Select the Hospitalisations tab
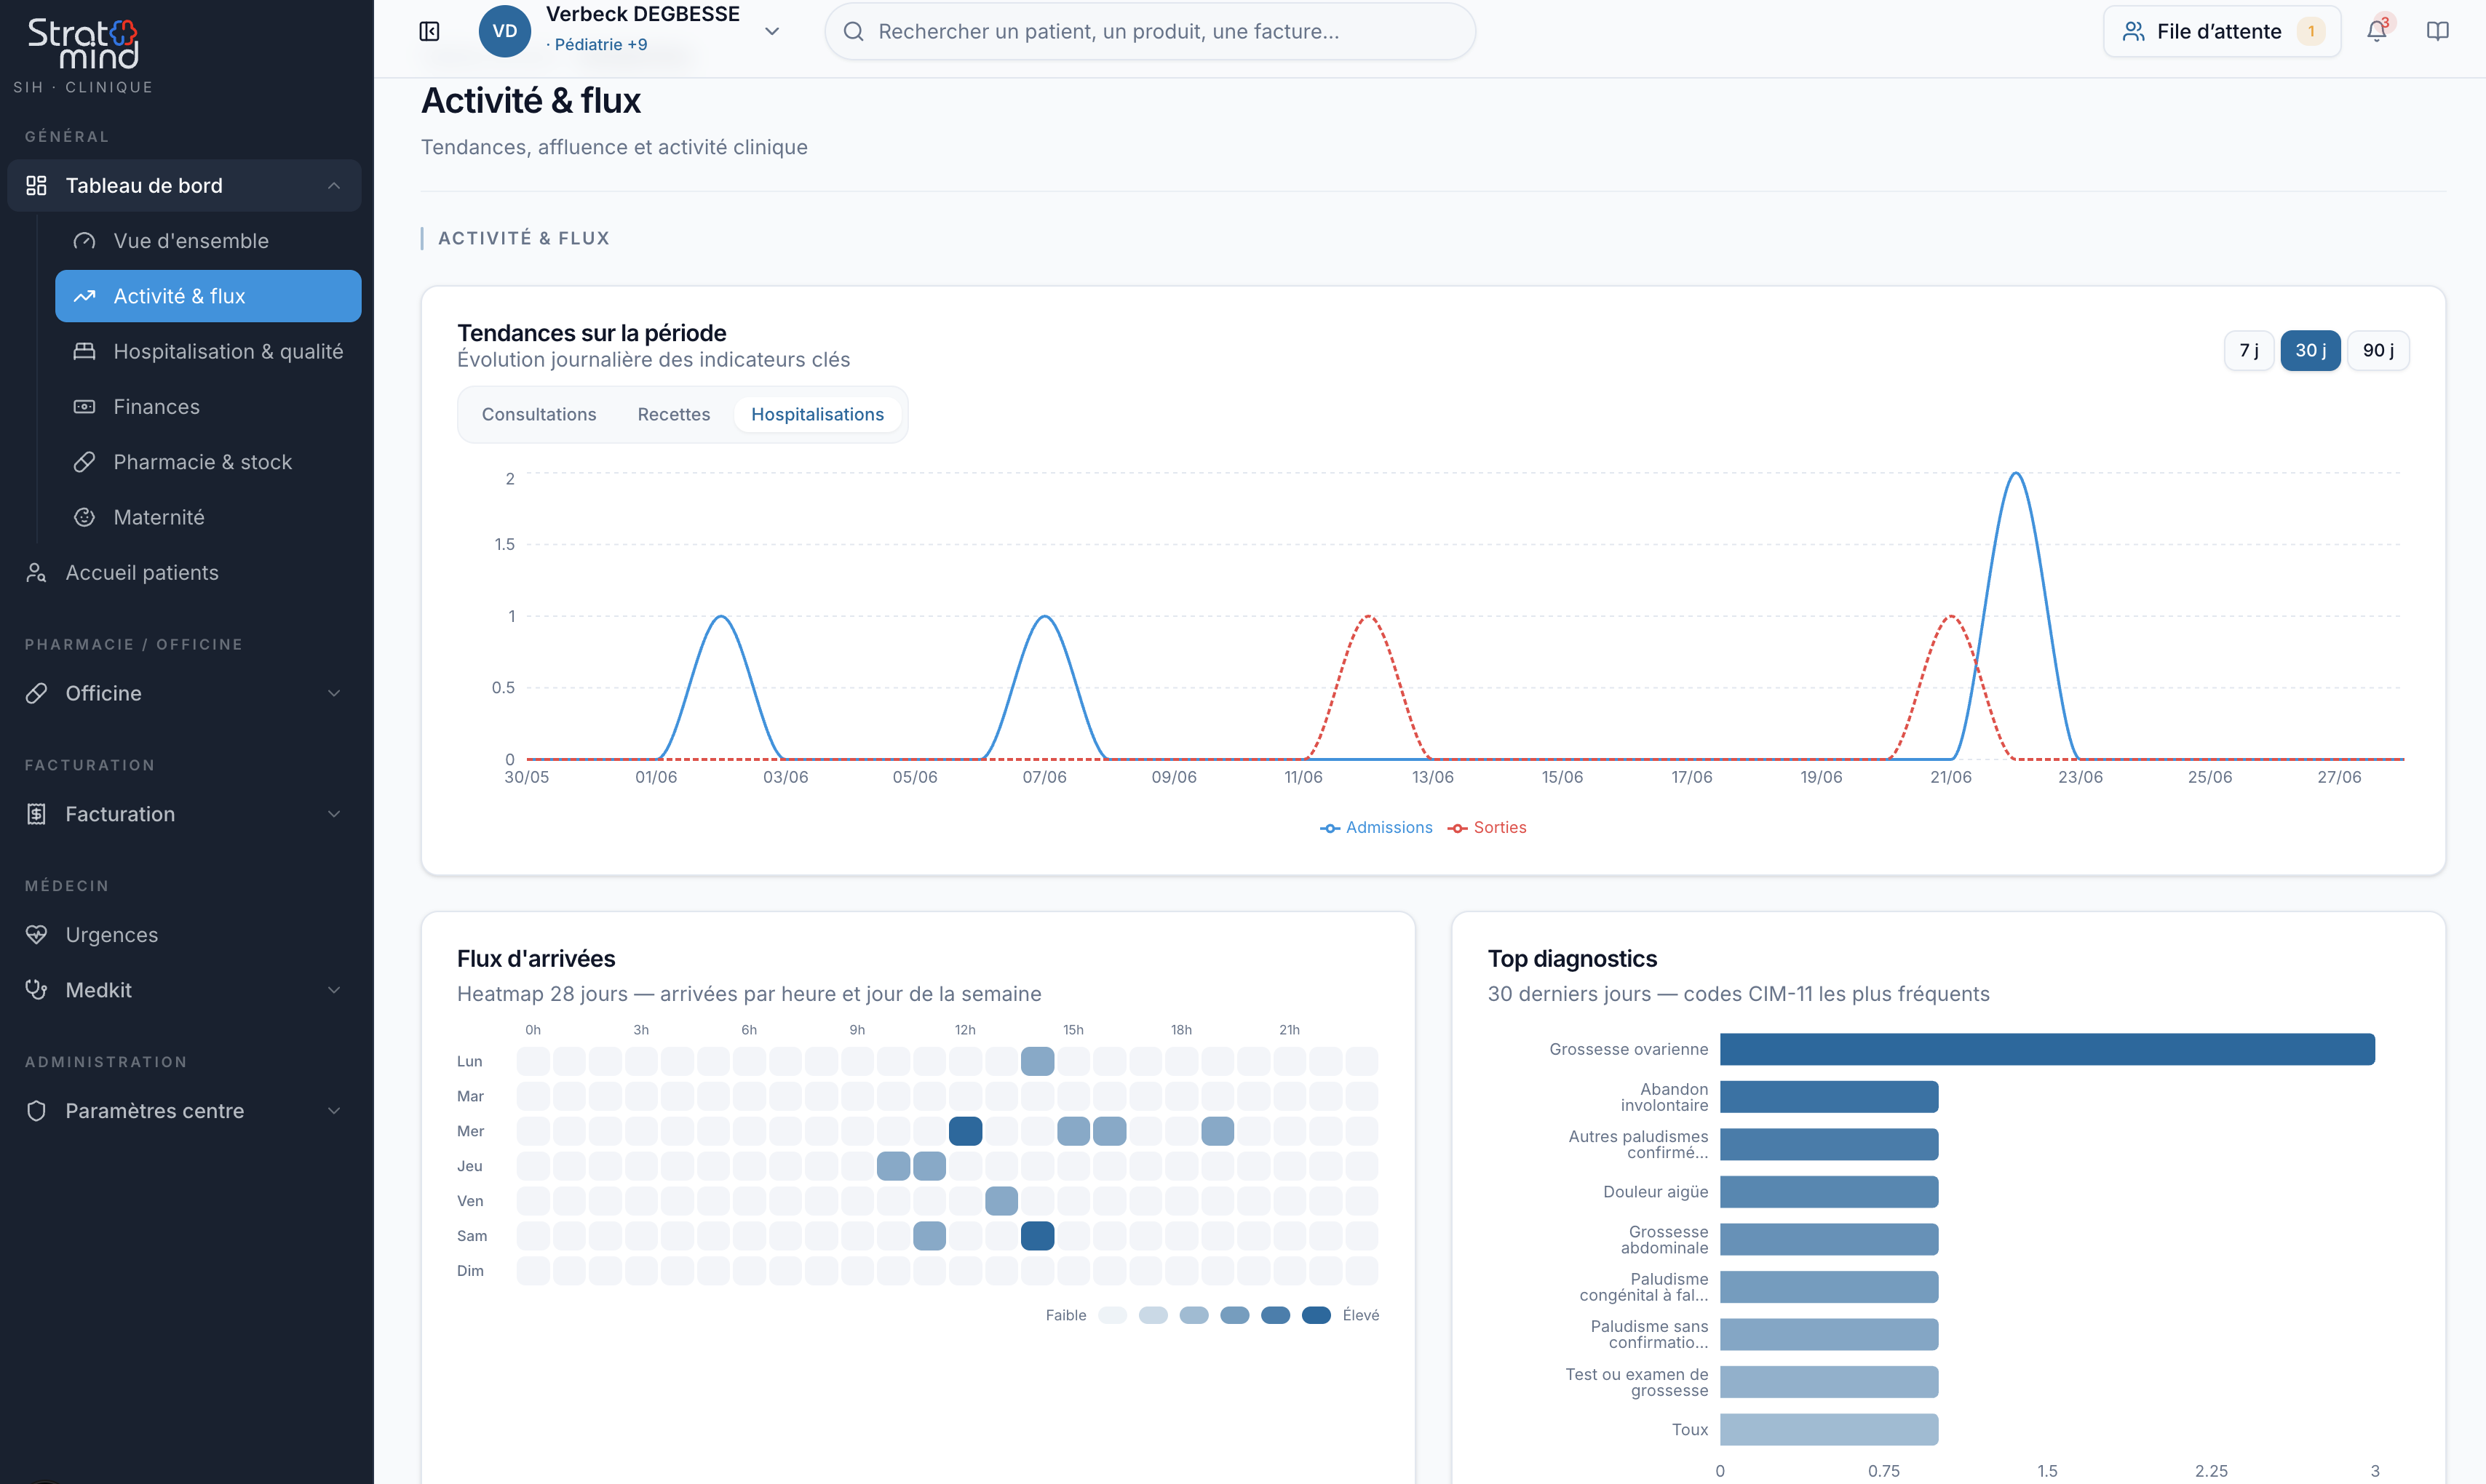This screenshot has height=1484, width=2486. click(x=817, y=414)
